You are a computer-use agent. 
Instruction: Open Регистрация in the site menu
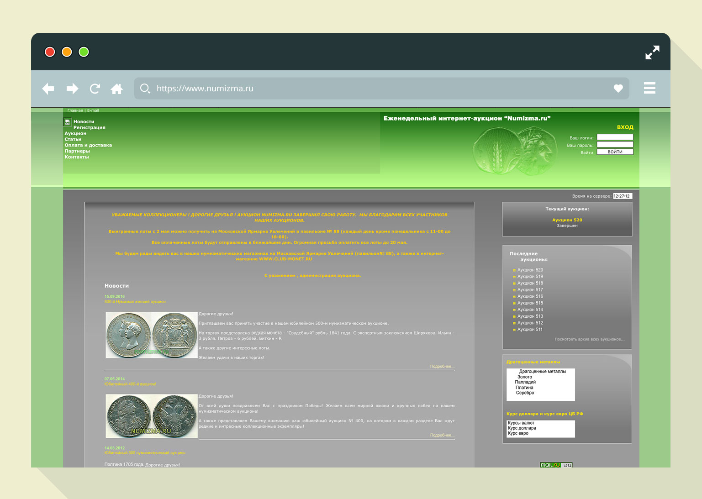coord(90,128)
